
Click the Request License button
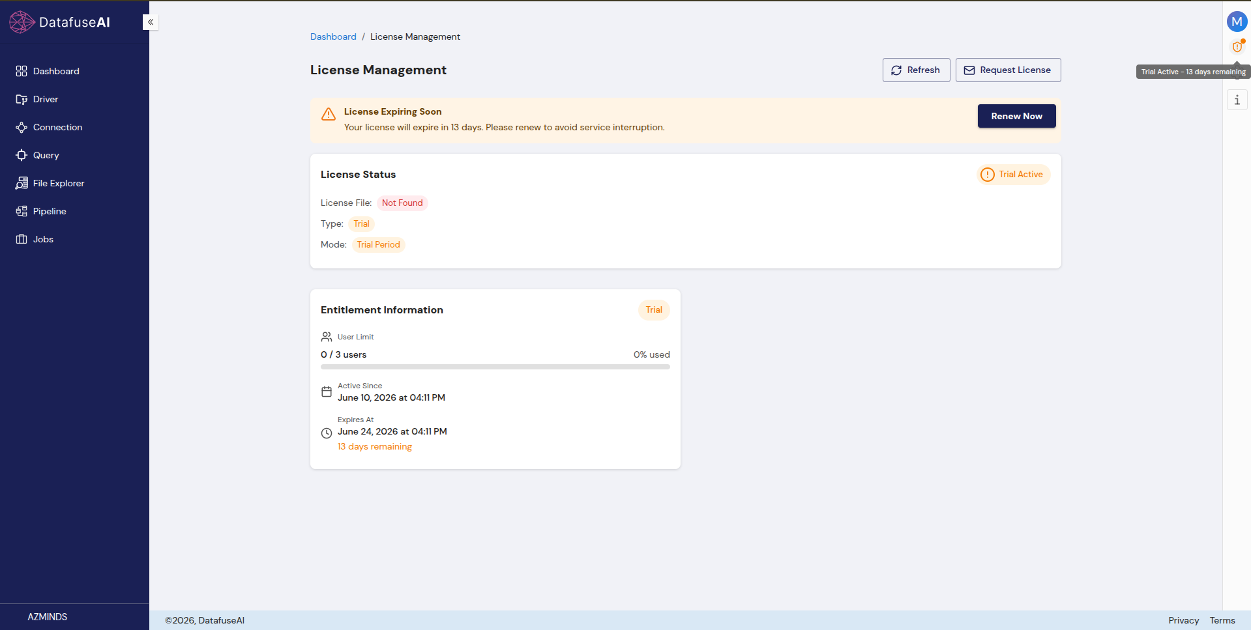(1008, 70)
